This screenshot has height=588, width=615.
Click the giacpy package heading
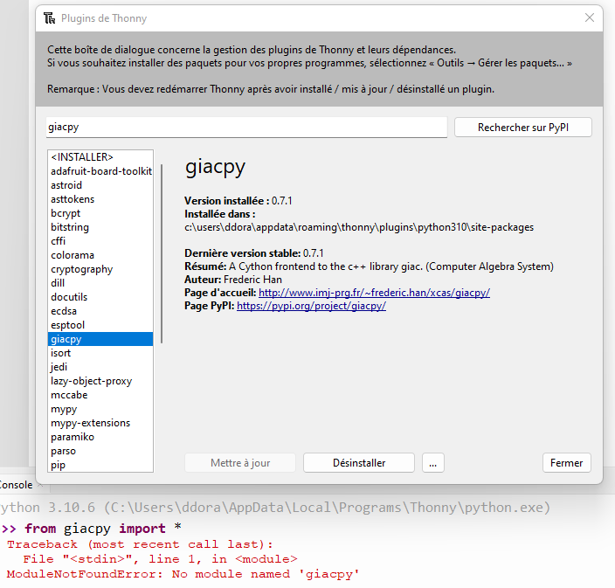tap(215, 168)
